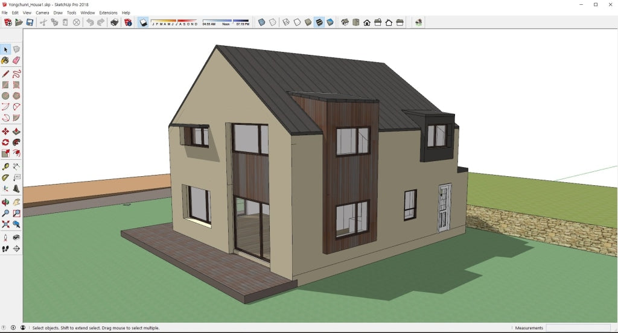Select the Zoom magnifier tool
This screenshot has width=618, height=333.
pos(5,213)
